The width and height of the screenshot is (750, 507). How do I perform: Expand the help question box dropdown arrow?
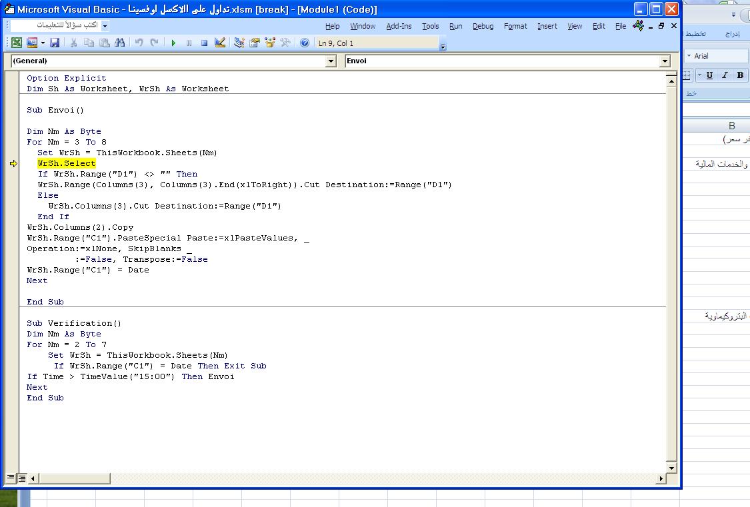(x=105, y=25)
